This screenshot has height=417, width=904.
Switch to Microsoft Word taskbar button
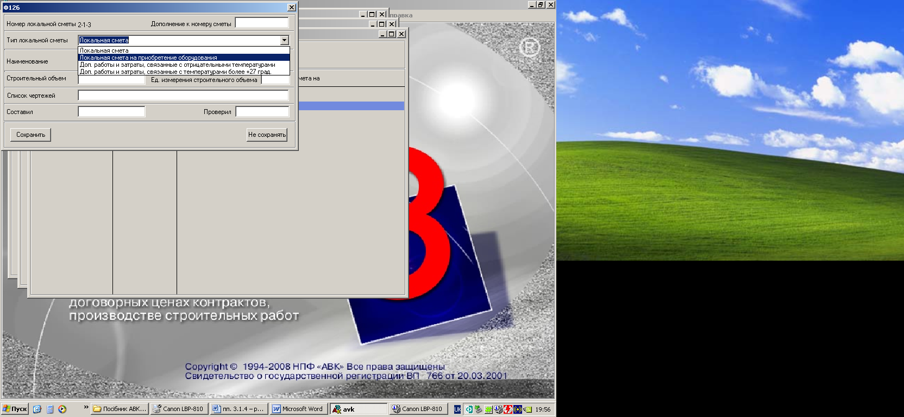coord(298,409)
